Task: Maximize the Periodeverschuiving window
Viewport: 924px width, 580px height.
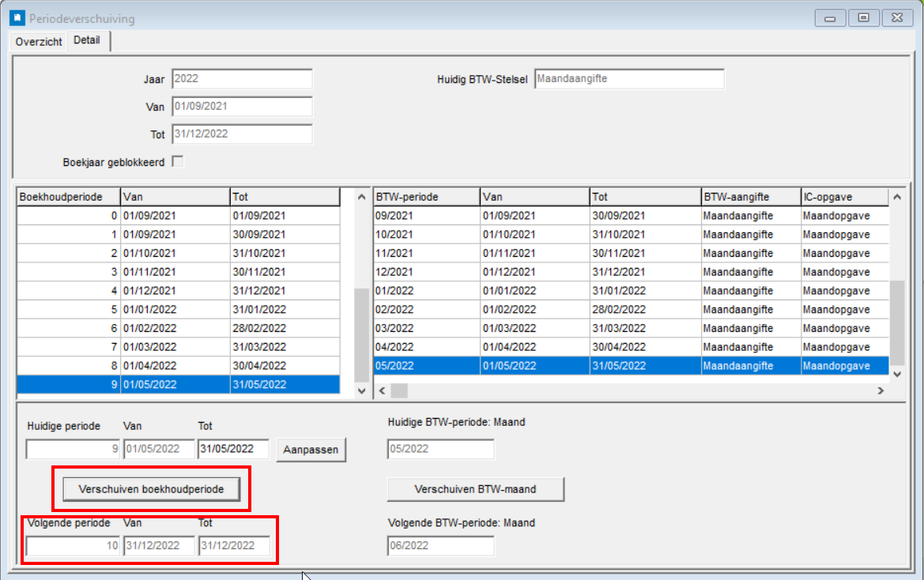Action: click(864, 17)
